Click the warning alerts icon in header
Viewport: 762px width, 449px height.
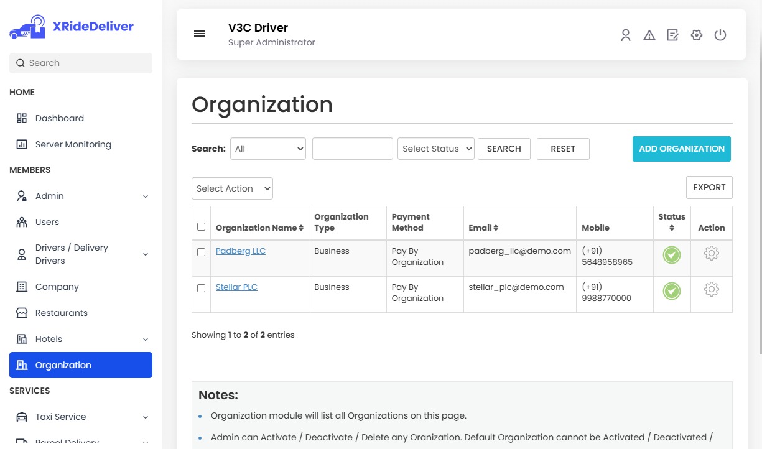point(649,35)
